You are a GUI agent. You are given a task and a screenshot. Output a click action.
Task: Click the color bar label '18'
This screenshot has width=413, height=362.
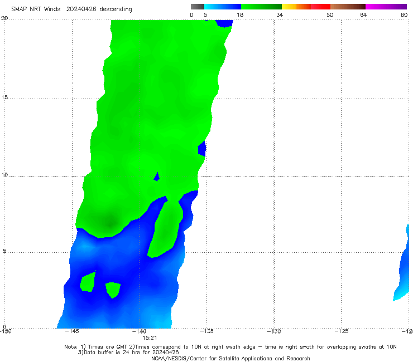click(x=240, y=14)
